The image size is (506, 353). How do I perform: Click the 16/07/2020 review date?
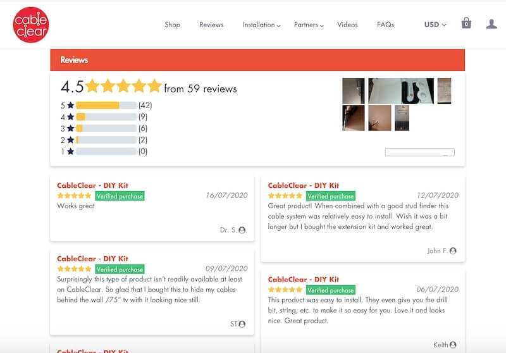click(x=227, y=195)
